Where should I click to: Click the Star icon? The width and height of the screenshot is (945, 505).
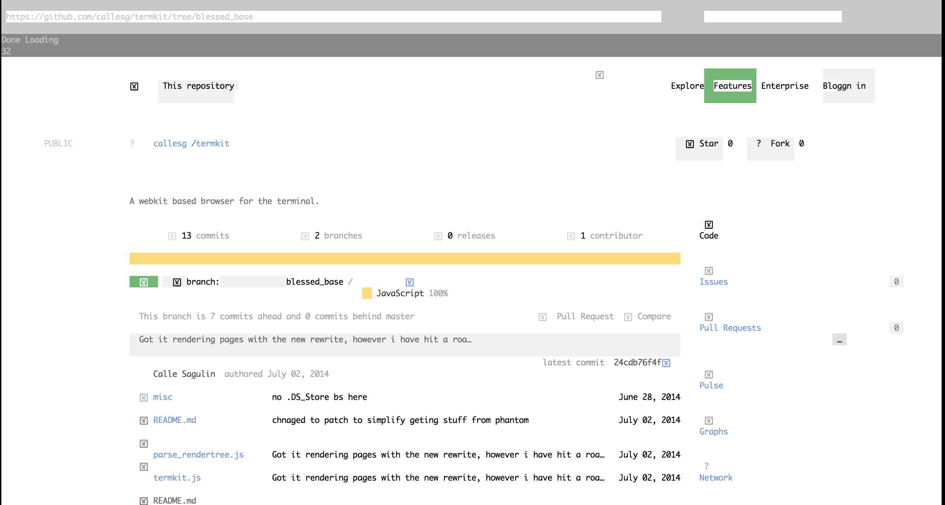coord(690,144)
